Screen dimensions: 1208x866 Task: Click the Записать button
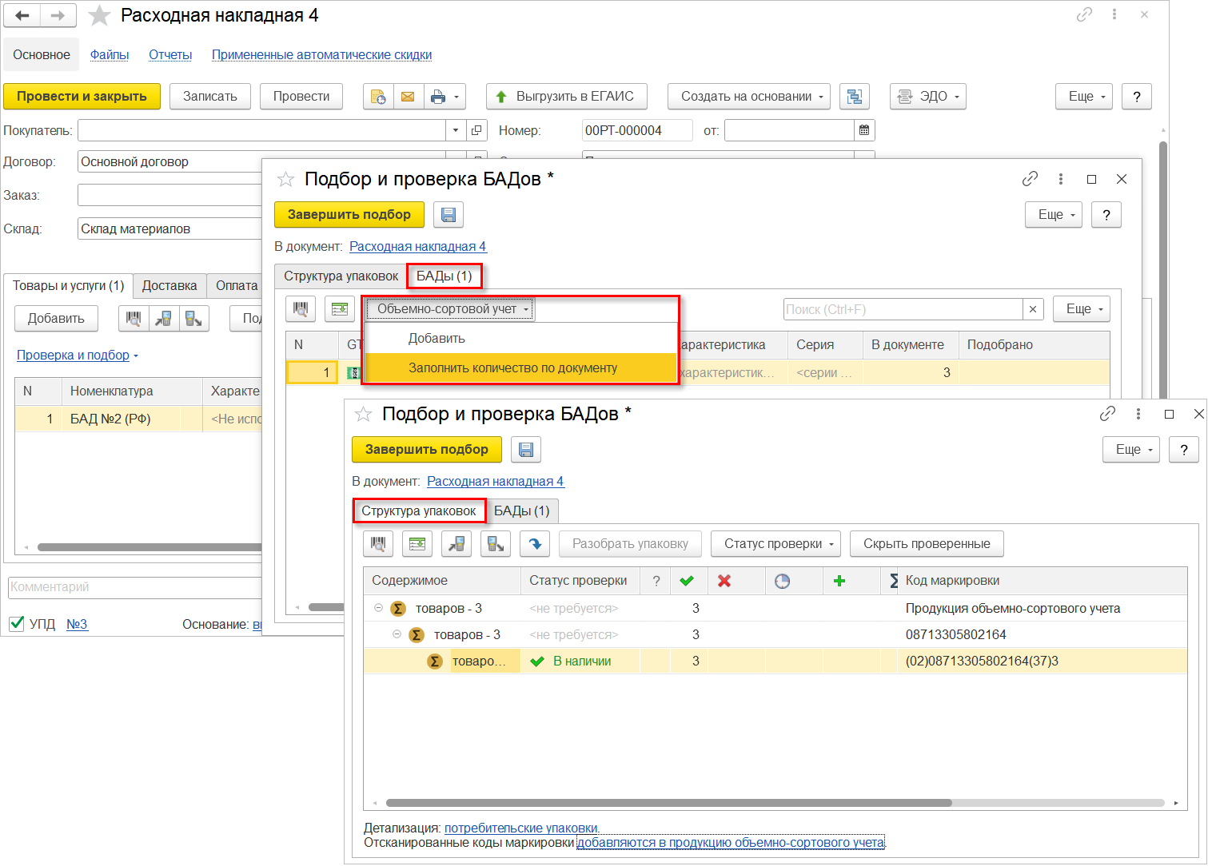pyautogui.click(x=210, y=97)
